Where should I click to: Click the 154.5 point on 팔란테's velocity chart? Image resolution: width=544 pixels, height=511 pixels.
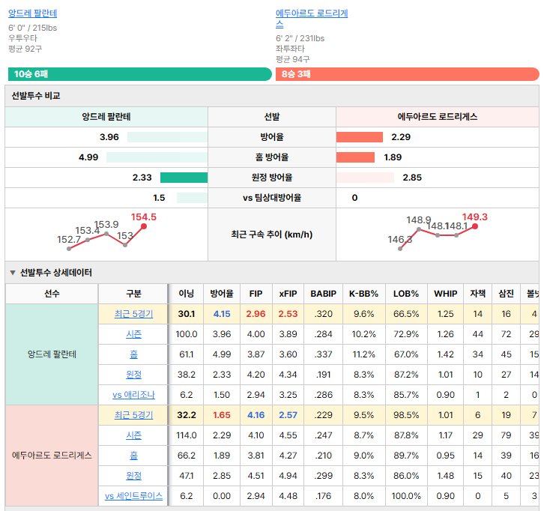[x=144, y=226]
